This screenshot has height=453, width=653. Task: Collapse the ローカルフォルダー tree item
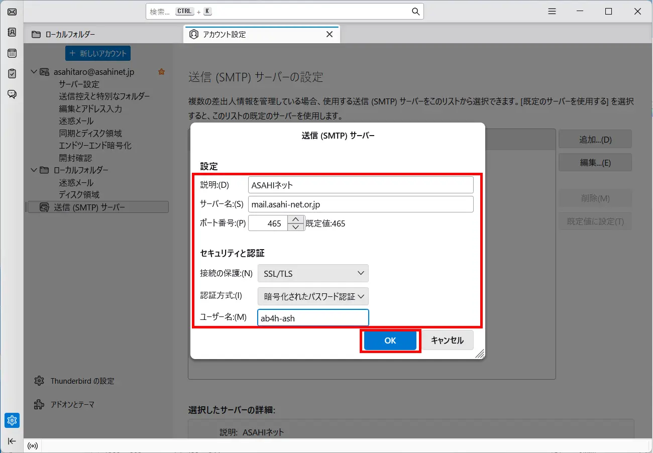(x=33, y=170)
